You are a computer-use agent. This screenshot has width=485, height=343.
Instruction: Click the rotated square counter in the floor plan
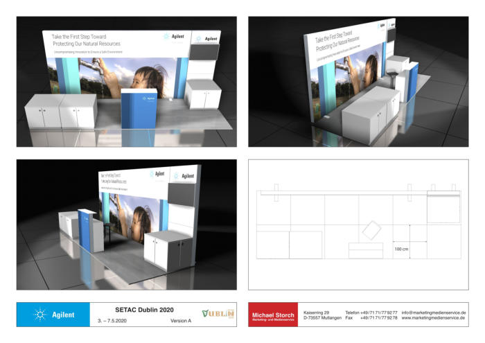click(x=371, y=230)
